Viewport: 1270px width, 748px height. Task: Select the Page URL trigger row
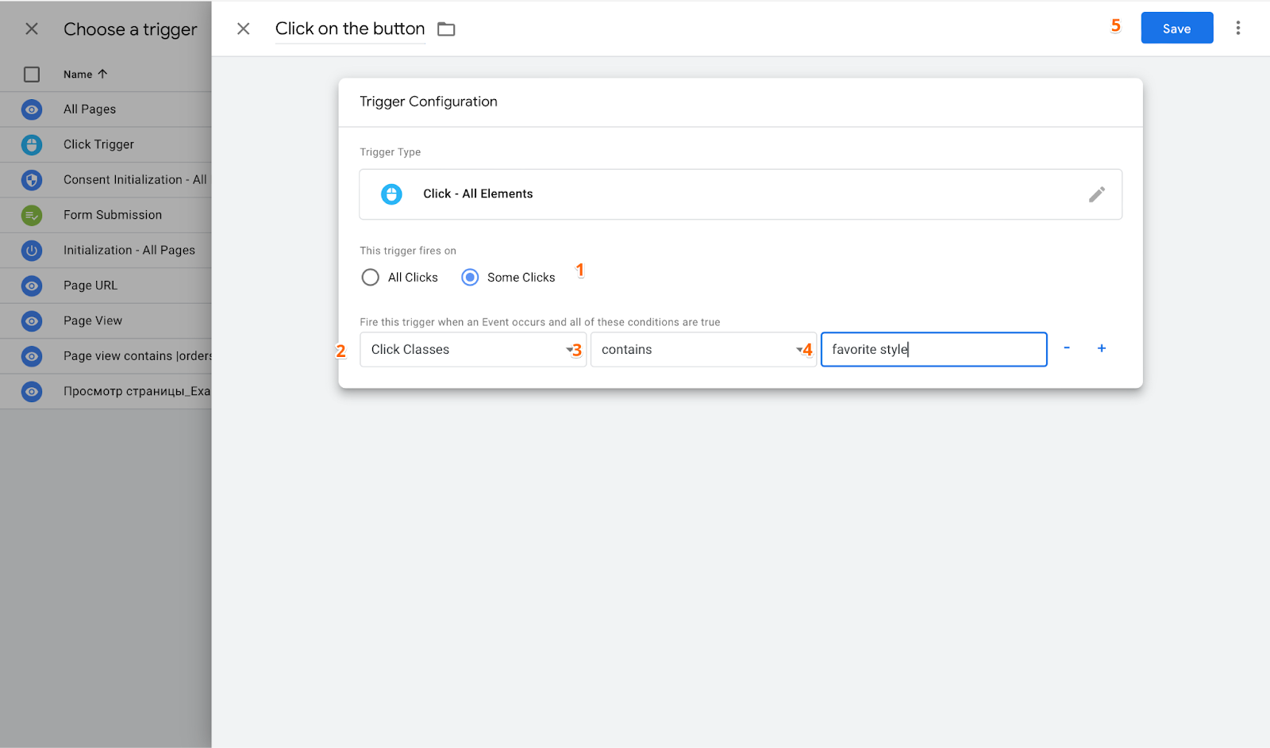point(90,286)
